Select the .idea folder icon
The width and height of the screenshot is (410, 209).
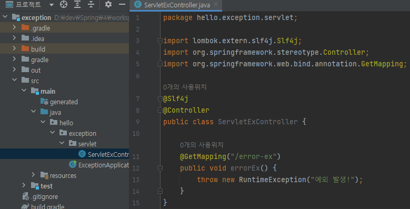coord(25,38)
